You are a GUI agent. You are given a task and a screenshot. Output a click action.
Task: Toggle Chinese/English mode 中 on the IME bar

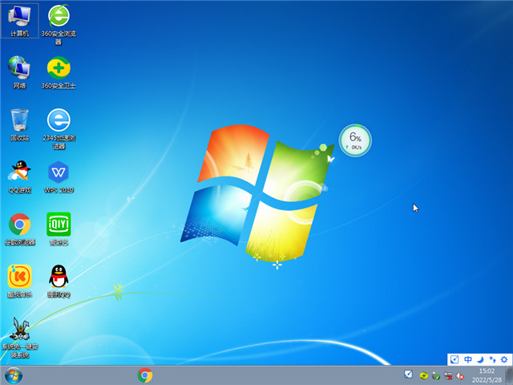pyautogui.click(x=468, y=359)
